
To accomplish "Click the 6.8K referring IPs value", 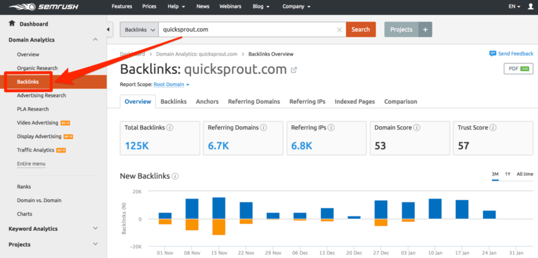I will (302, 146).
